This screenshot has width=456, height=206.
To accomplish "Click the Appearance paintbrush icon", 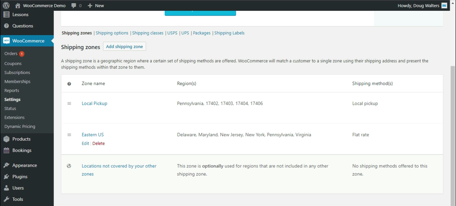I will (x=6, y=165).
